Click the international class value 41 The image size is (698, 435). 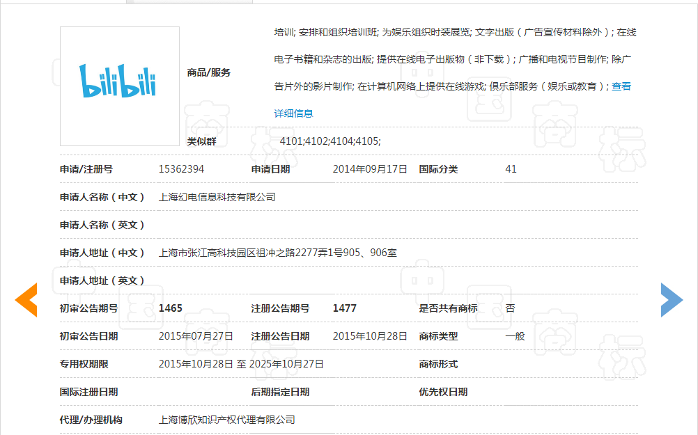click(511, 169)
